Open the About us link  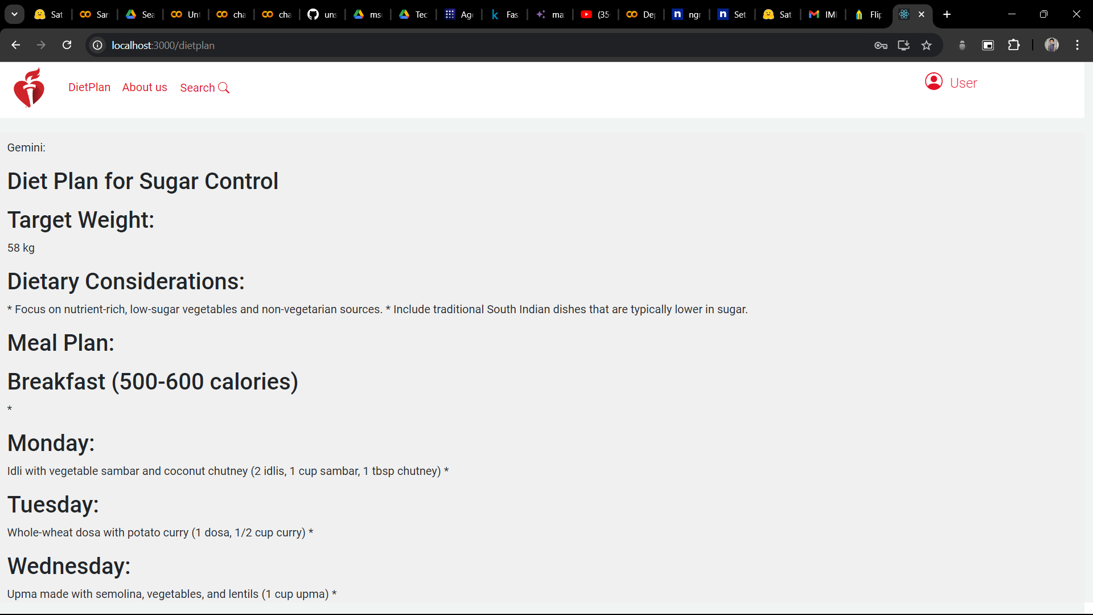point(145,87)
